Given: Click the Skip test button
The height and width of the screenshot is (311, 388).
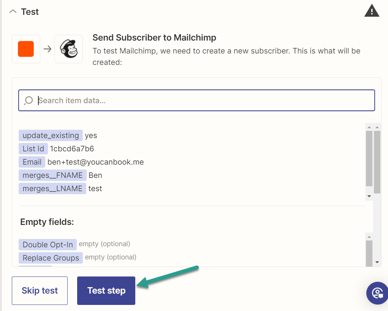Looking at the screenshot, I should tap(40, 291).
